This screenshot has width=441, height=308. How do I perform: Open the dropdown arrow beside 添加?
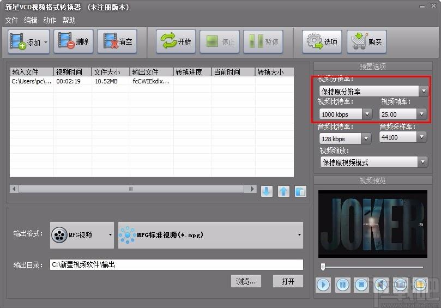(46, 42)
